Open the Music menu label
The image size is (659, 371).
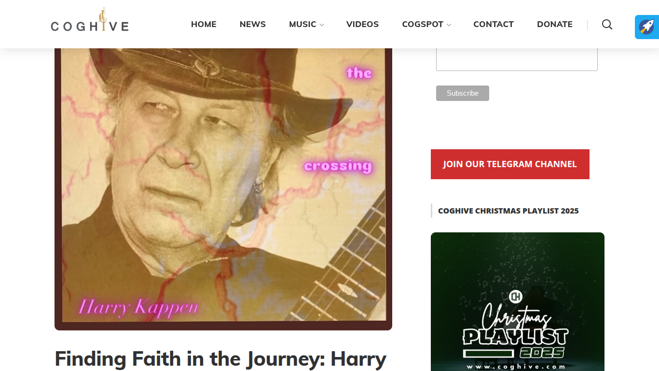click(x=302, y=24)
